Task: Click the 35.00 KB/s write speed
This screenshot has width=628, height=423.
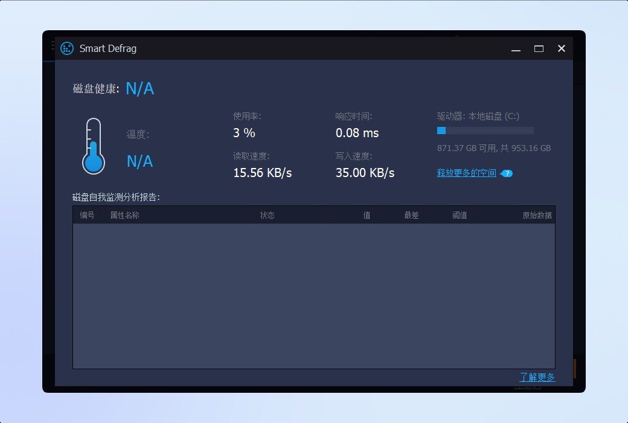Action: [x=365, y=173]
